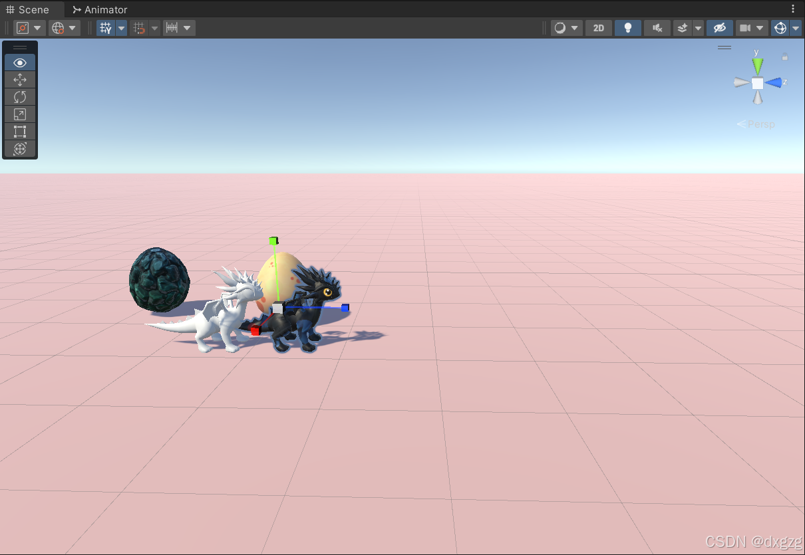Select the combined Transform tool
The image size is (805, 555).
pyautogui.click(x=20, y=149)
